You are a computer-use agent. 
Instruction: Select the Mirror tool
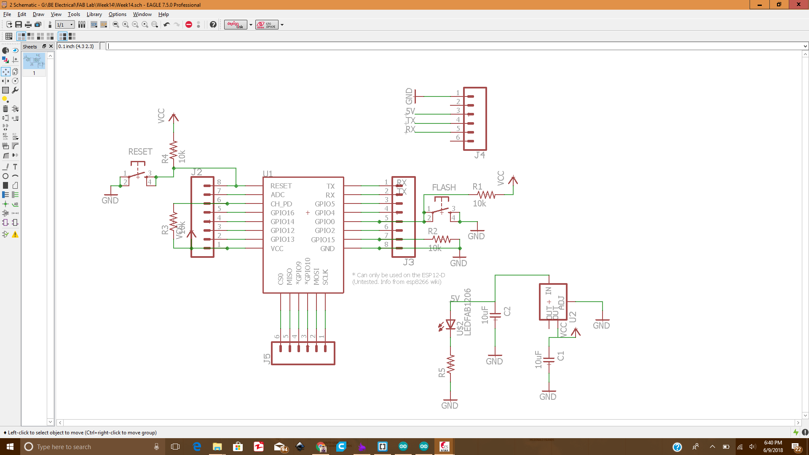[5, 81]
